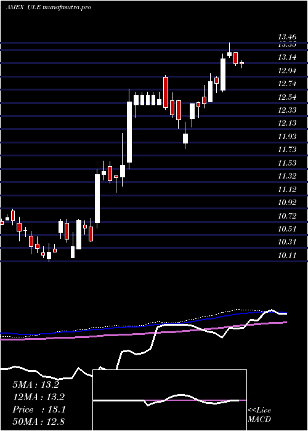The width and height of the screenshot is (308, 431).
Task: Select the 13.14 price axis label
Action: point(287,57)
